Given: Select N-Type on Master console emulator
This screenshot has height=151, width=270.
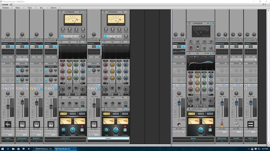Looking at the screenshot, I should tap(200, 114).
